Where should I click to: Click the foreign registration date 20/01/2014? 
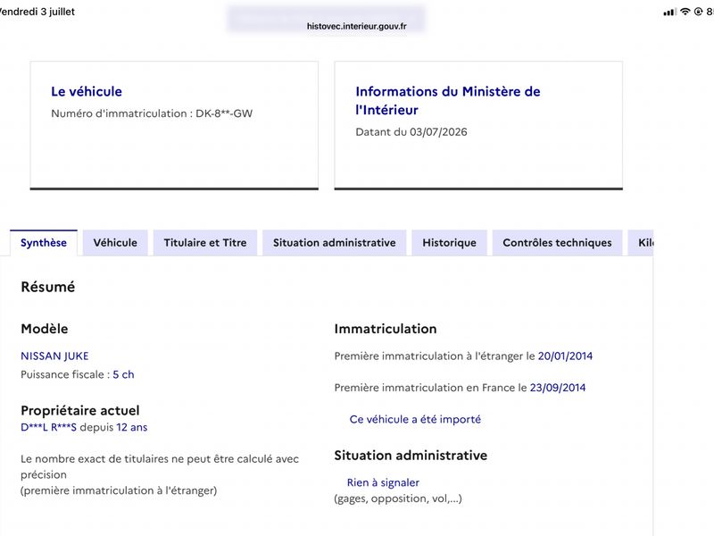click(x=565, y=356)
